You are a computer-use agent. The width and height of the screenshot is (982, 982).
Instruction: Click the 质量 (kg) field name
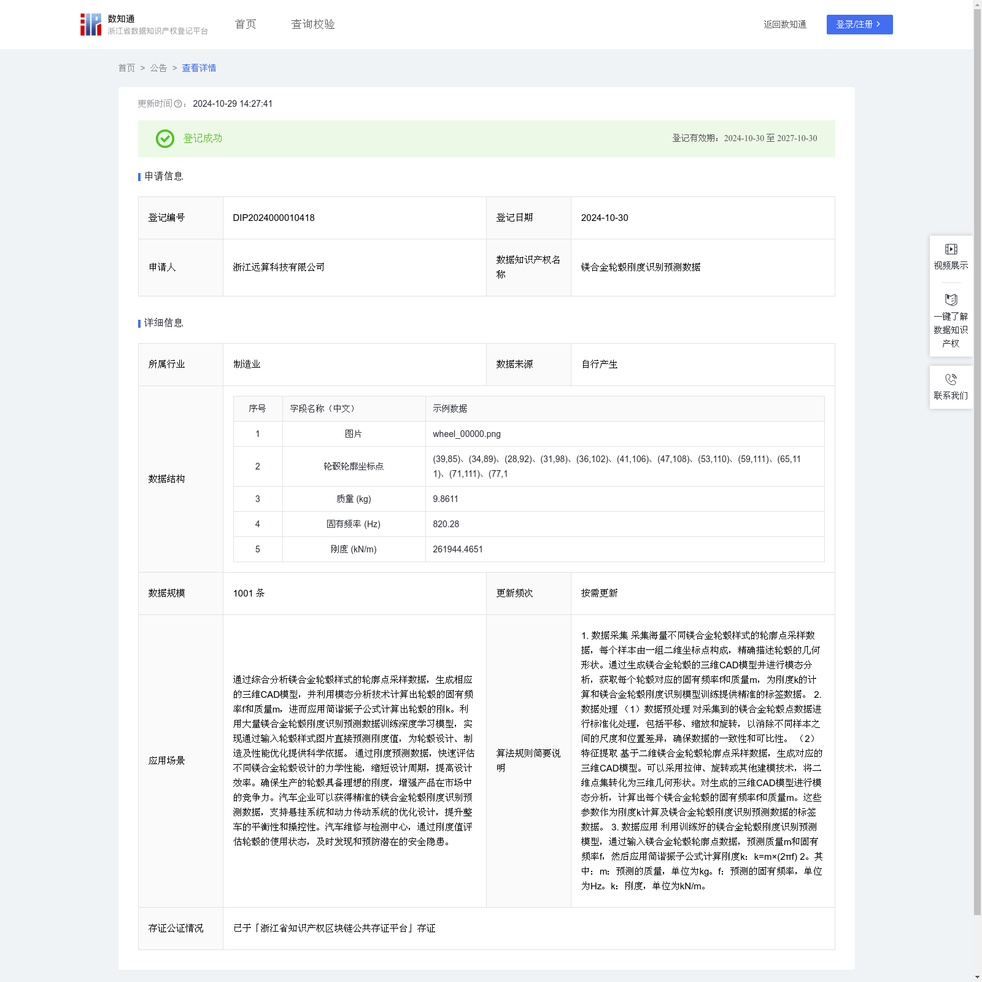point(354,499)
